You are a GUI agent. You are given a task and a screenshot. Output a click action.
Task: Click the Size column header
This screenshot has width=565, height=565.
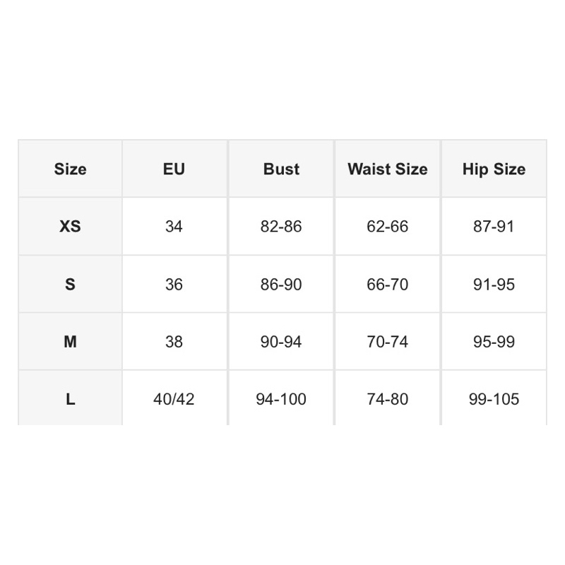[70, 169]
